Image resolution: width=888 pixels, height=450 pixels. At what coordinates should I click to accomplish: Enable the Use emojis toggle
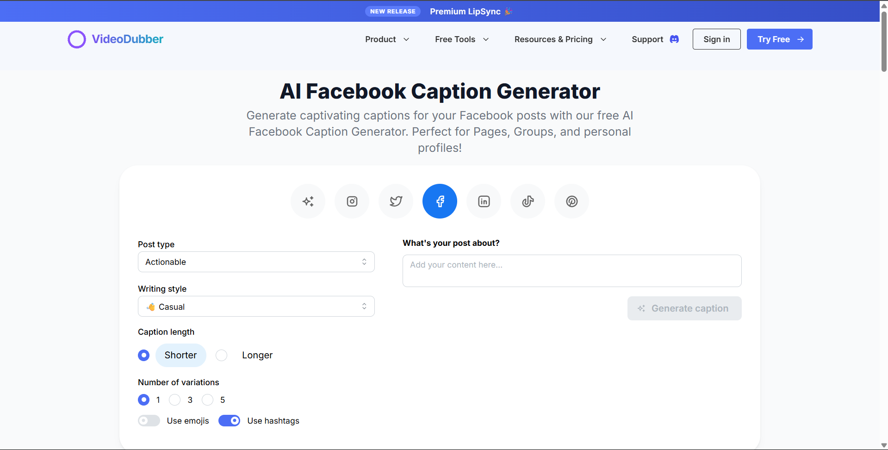(149, 420)
